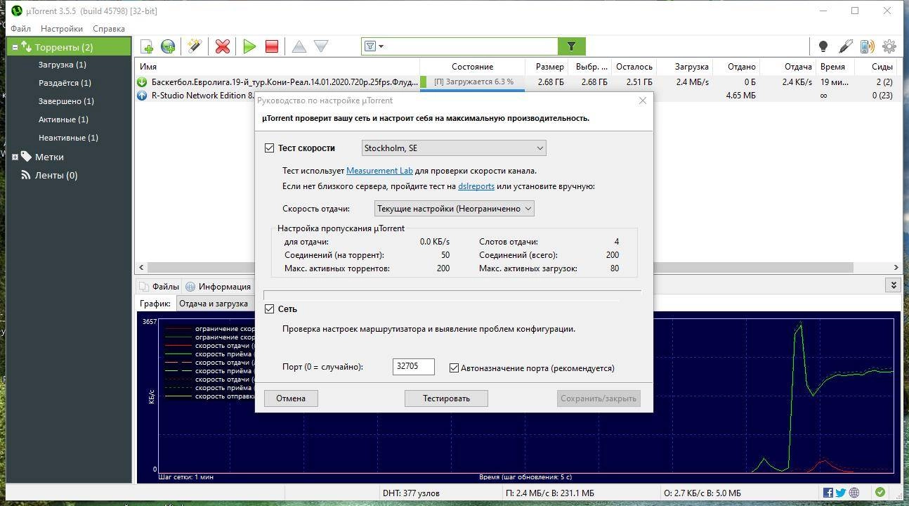
Task: Click the Загружается 6.3 % progress bar
Action: 472,82
